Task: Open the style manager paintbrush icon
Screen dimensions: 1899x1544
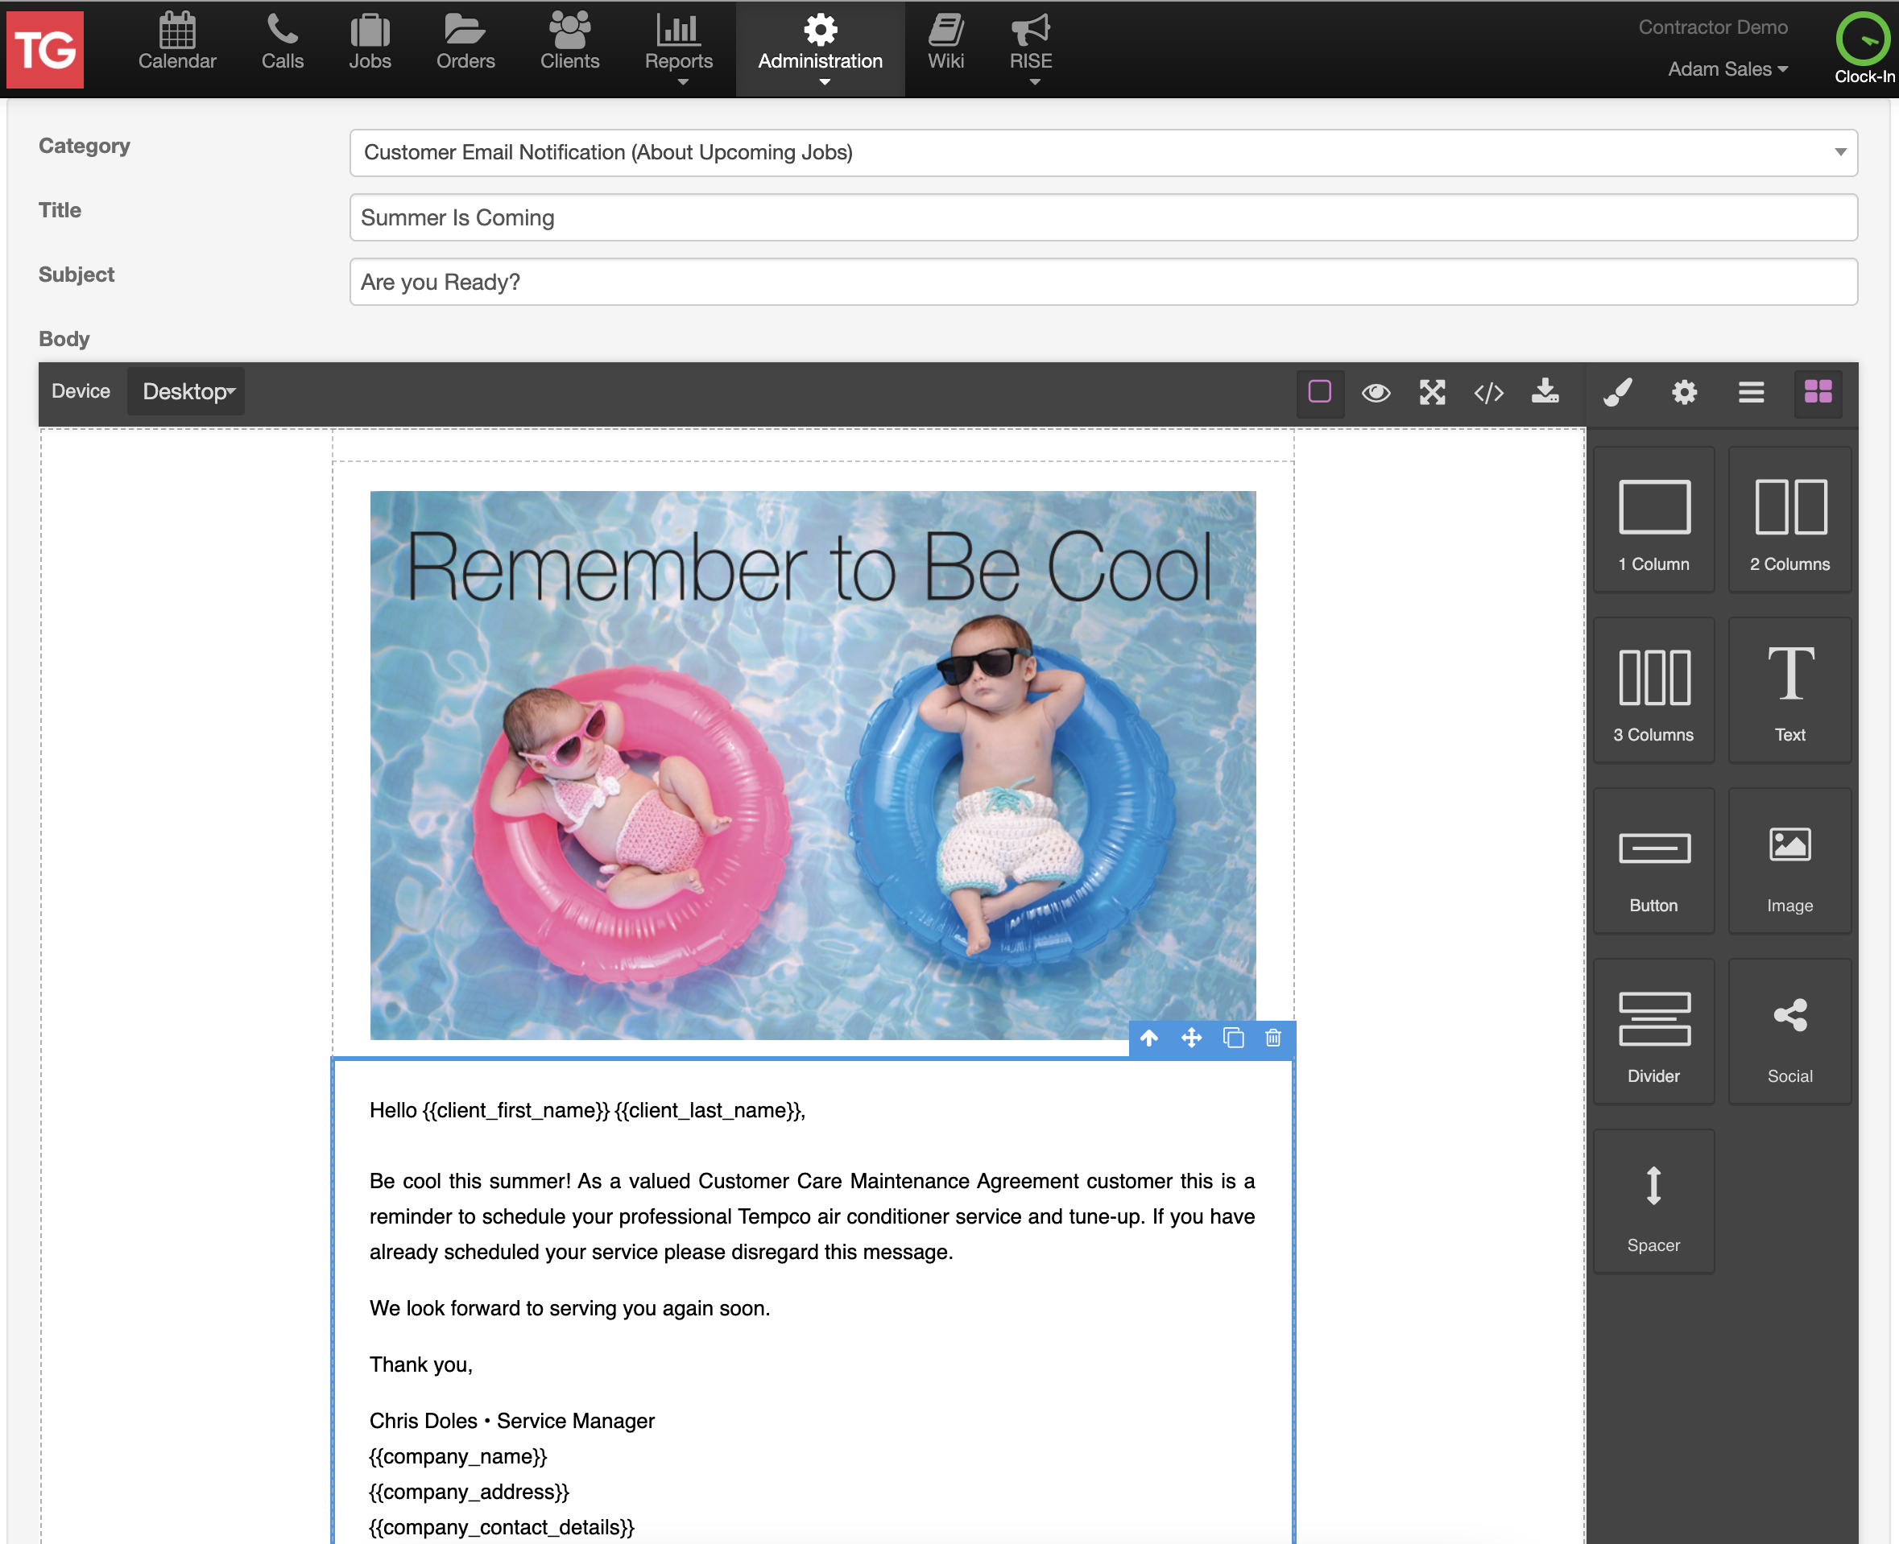Action: point(1618,392)
